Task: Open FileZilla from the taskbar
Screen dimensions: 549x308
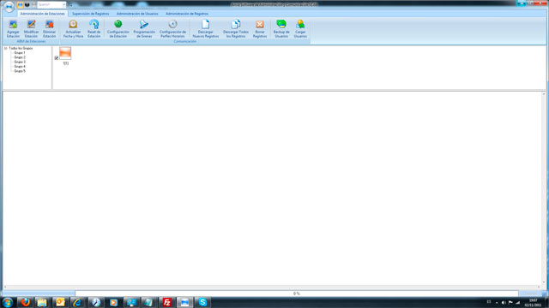Action: (167, 302)
